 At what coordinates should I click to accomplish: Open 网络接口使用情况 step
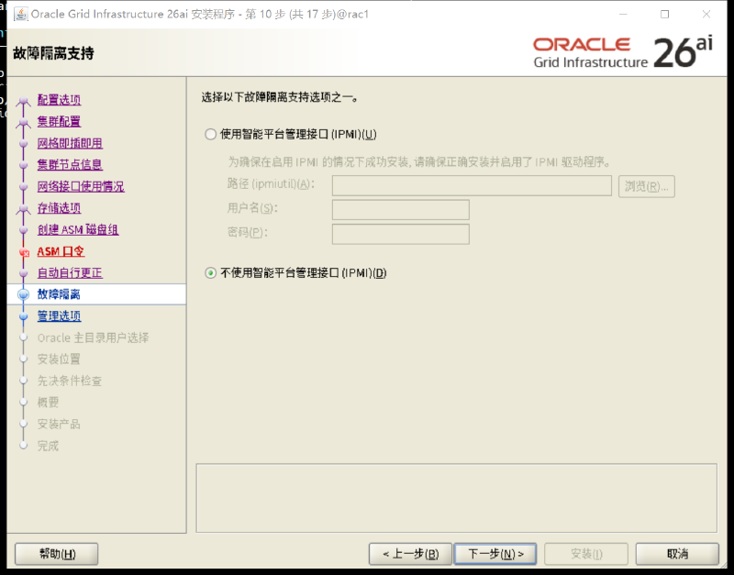81,187
